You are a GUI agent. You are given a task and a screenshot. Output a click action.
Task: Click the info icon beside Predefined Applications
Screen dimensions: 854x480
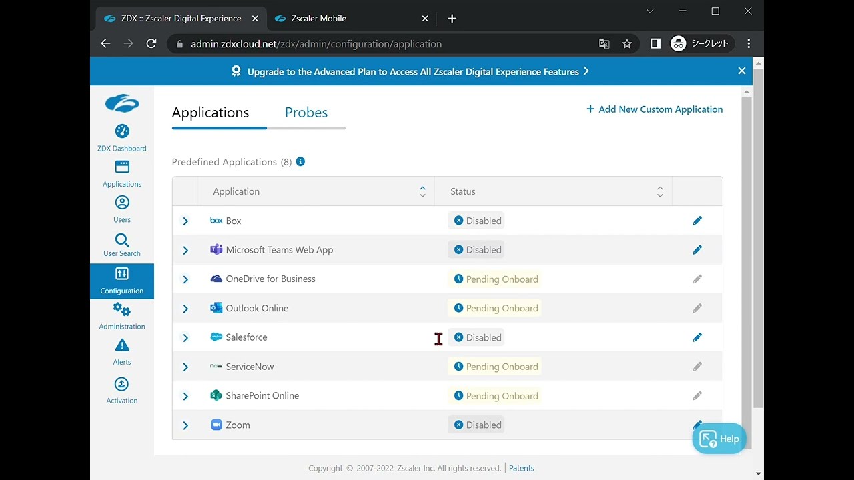[x=300, y=161]
